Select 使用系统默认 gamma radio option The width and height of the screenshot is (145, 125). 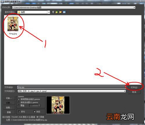click(19, 102)
